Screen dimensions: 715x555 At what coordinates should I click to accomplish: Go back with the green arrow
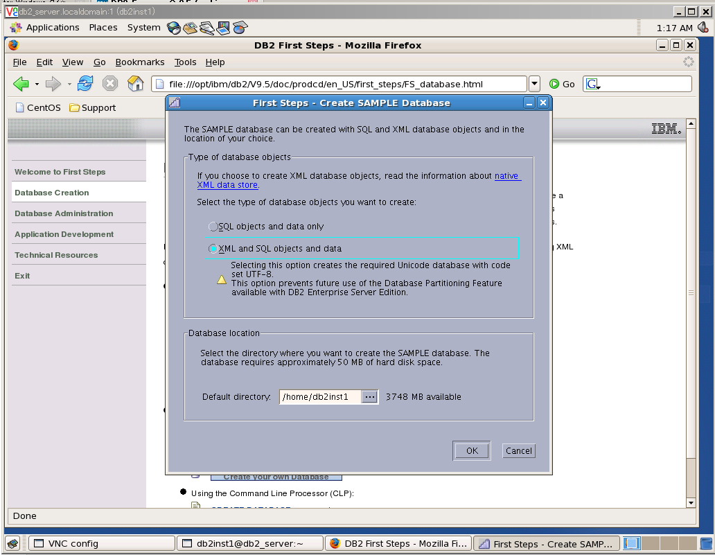pyautogui.click(x=21, y=84)
